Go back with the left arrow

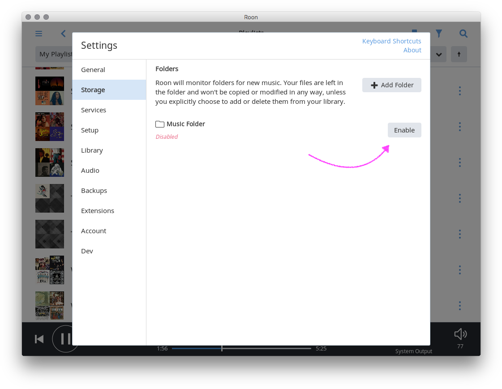[x=64, y=34]
